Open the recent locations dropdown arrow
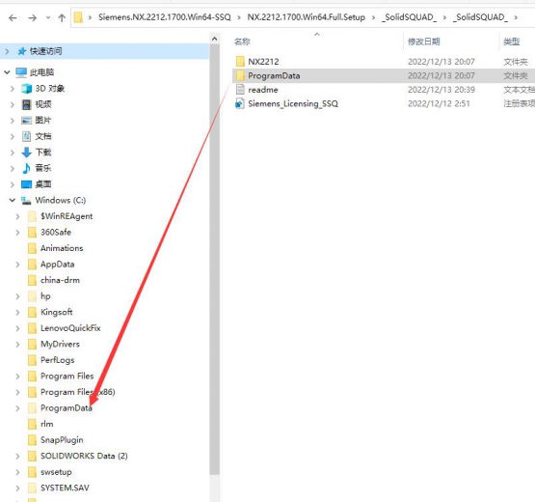This screenshot has height=502, width=535. [48, 17]
